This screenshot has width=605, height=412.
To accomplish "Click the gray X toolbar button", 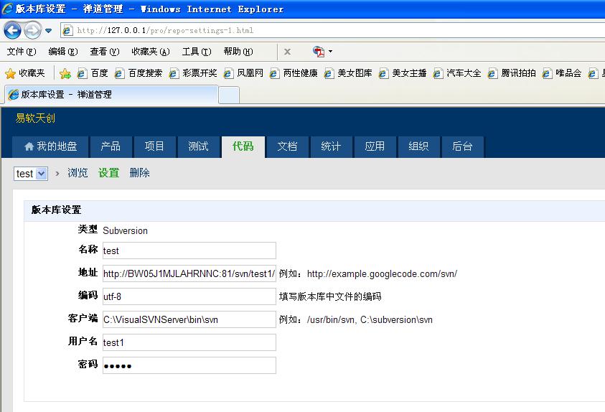I will (287, 51).
